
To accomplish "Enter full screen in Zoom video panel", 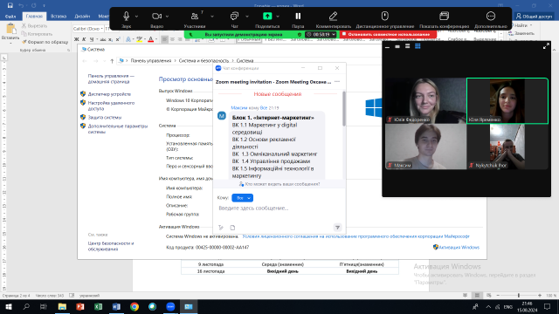I will point(546,46).
